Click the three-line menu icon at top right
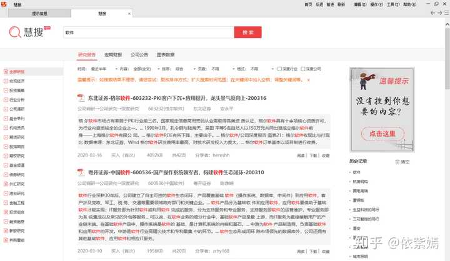The image size is (450, 261). [446, 13]
